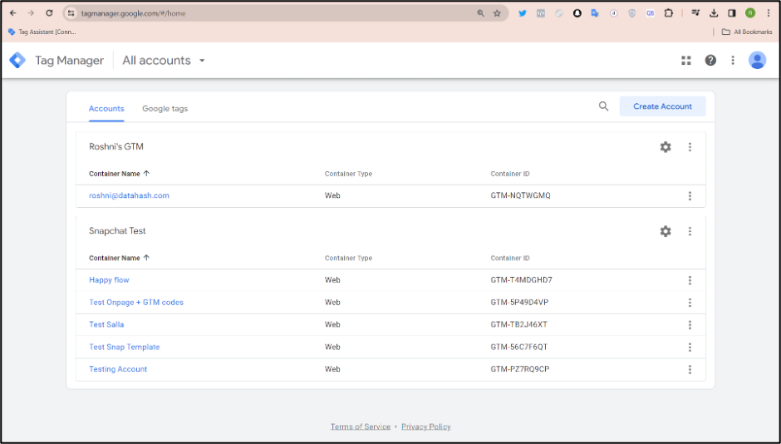
Task: Open the Privacy Policy link
Action: point(426,427)
